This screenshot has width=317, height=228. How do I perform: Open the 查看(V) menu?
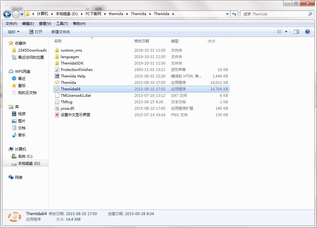point(45,24)
